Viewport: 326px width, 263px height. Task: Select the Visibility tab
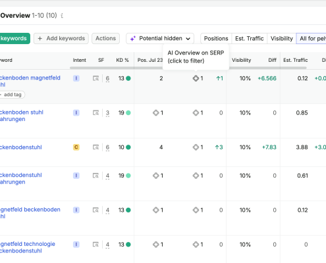click(282, 39)
